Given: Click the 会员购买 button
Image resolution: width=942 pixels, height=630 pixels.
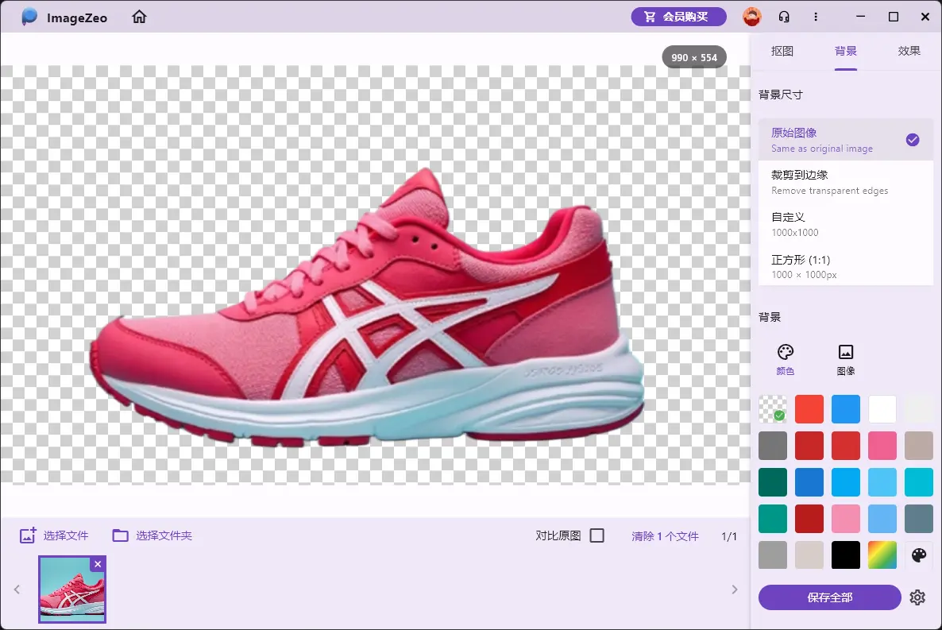Looking at the screenshot, I should pos(678,17).
